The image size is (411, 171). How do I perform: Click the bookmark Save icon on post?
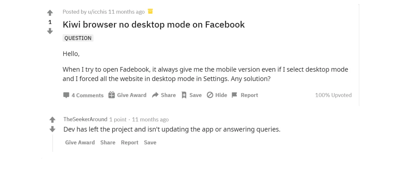pos(184,95)
